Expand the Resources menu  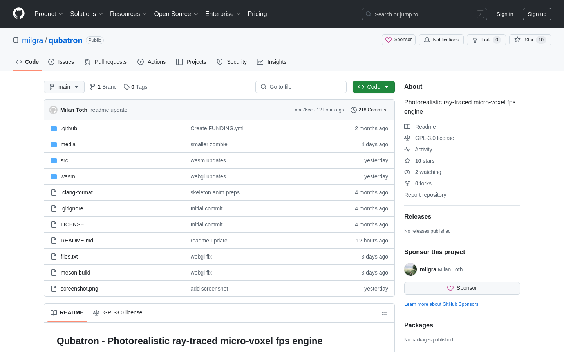tap(128, 14)
